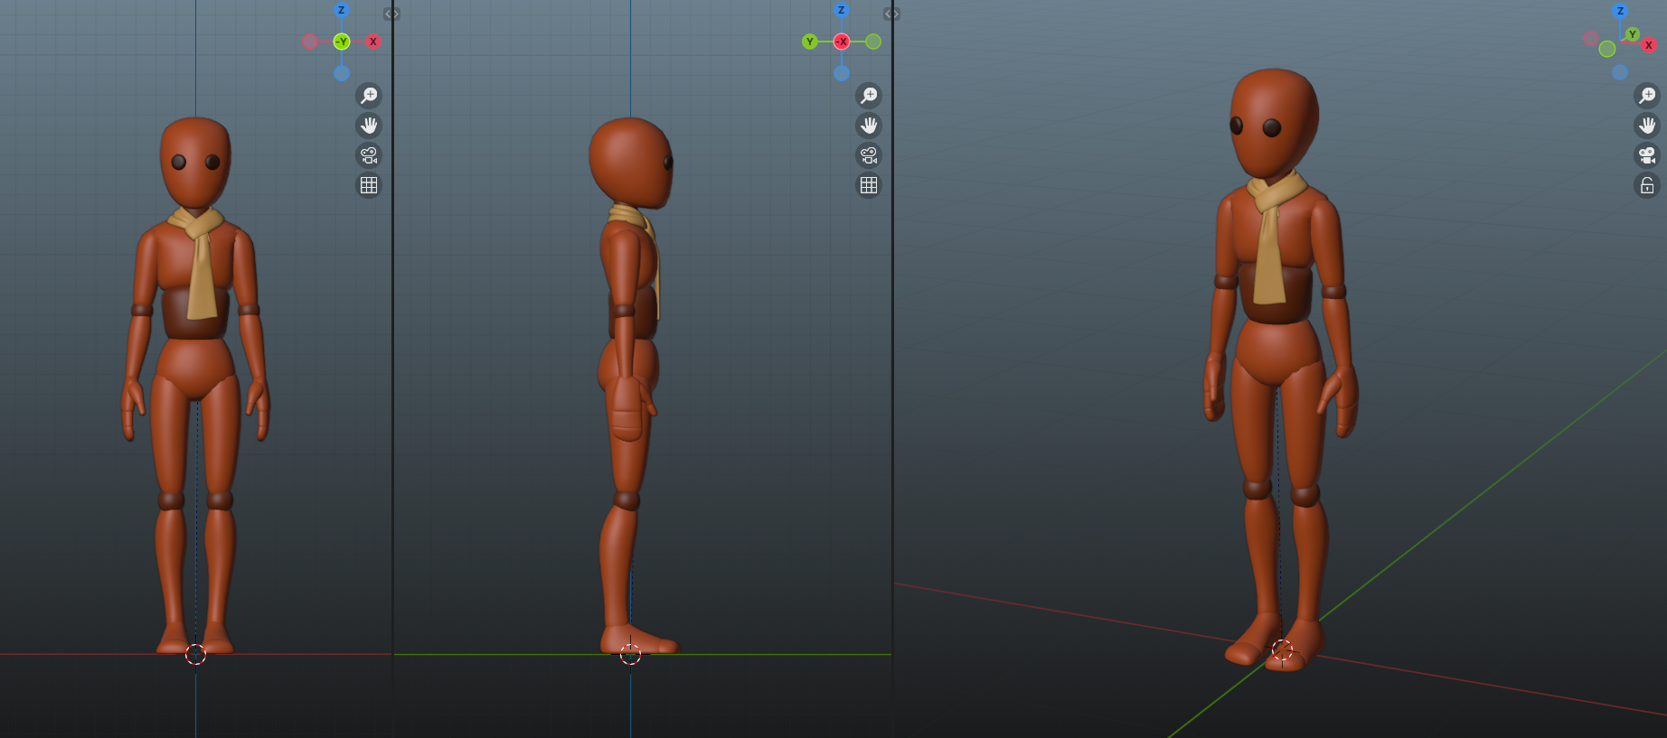Click the zoom magnifier in the side view
Viewport: 1667px width, 738px height.
869,96
